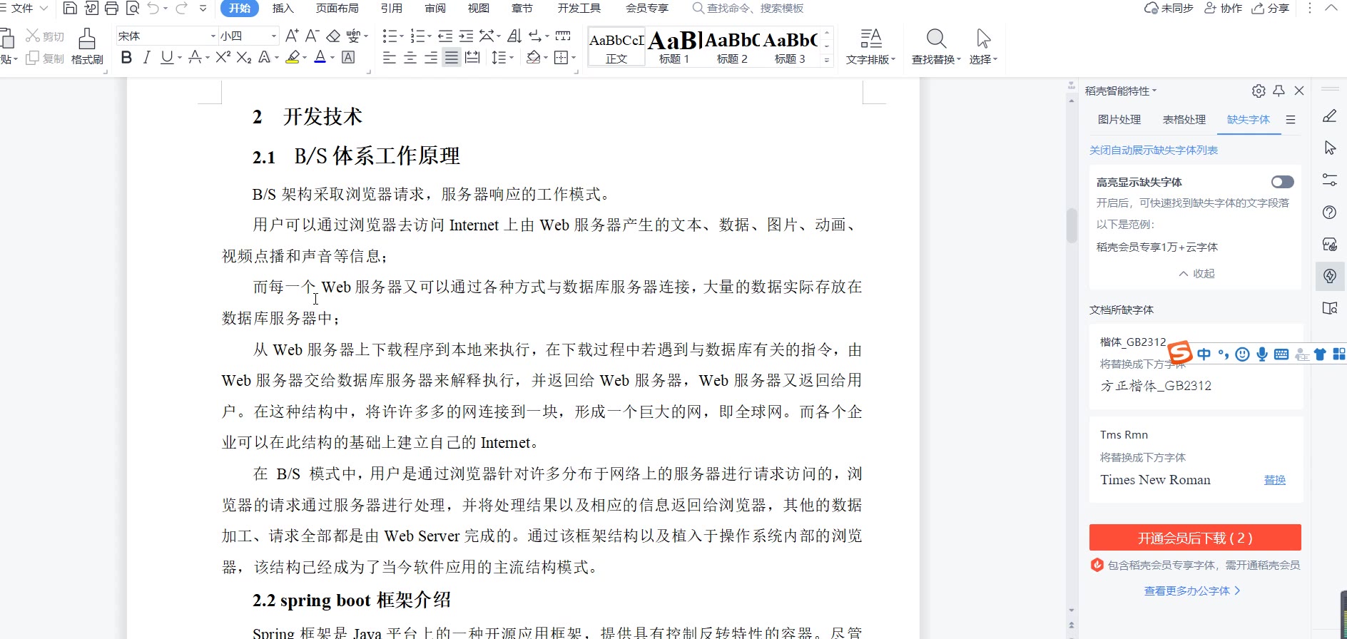The width and height of the screenshot is (1347, 639).
Task: Expand the styles gallery more arrow
Action: click(x=827, y=61)
